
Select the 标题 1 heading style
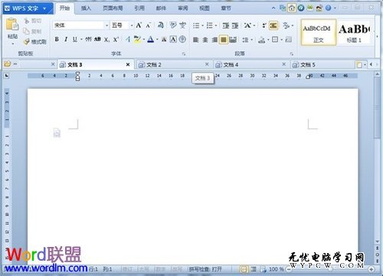354,33
